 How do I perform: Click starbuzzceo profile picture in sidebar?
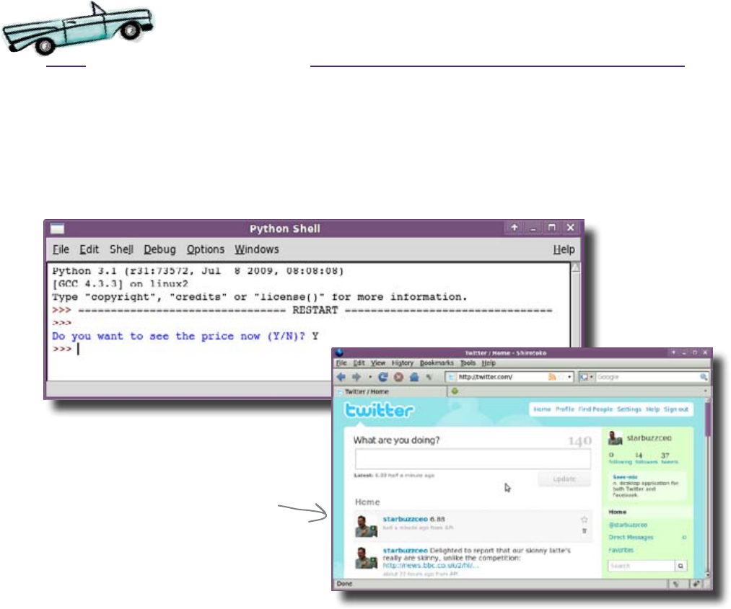click(616, 437)
